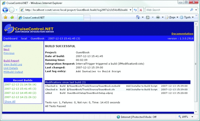Viewport: 200px width, 121px height.
Task: Open recent build 2007-12-13 21:14:56 (4)
Action: pos(21,85)
